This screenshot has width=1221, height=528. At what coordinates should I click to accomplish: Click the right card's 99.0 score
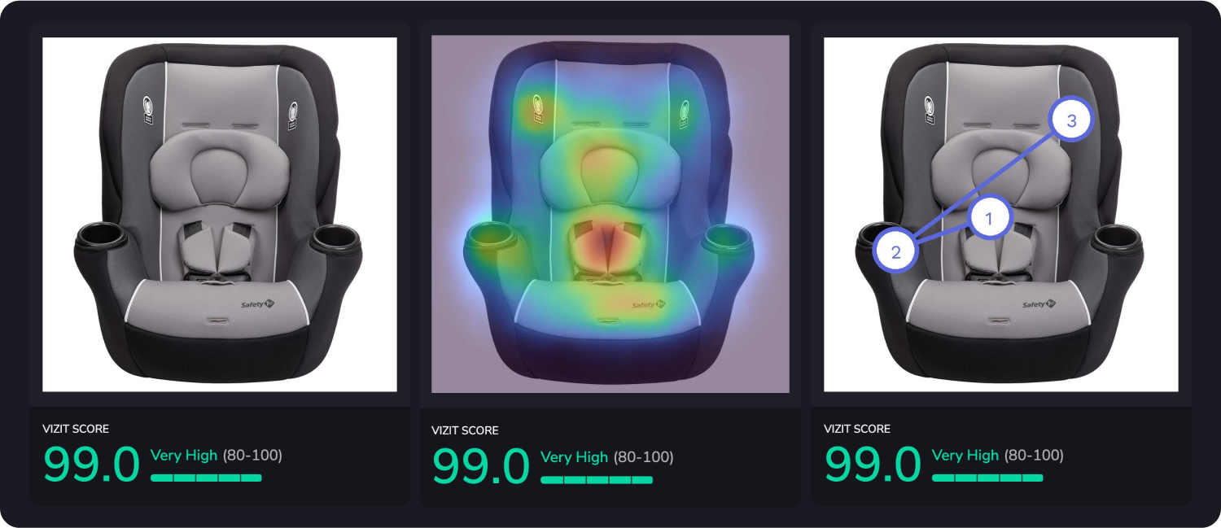coord(873,465)
